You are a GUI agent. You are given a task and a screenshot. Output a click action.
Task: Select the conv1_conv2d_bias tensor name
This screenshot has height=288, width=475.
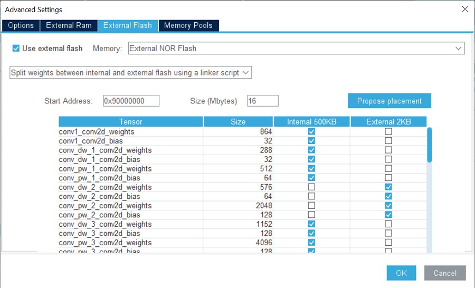91,141
